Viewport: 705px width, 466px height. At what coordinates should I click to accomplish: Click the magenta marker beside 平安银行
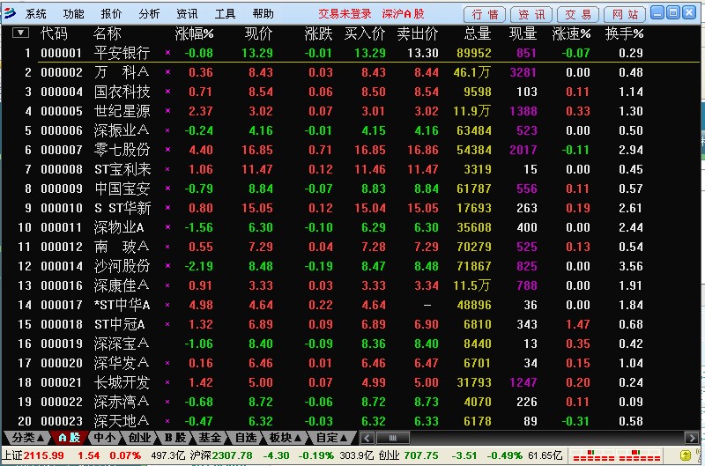click(x=167, y=53)
